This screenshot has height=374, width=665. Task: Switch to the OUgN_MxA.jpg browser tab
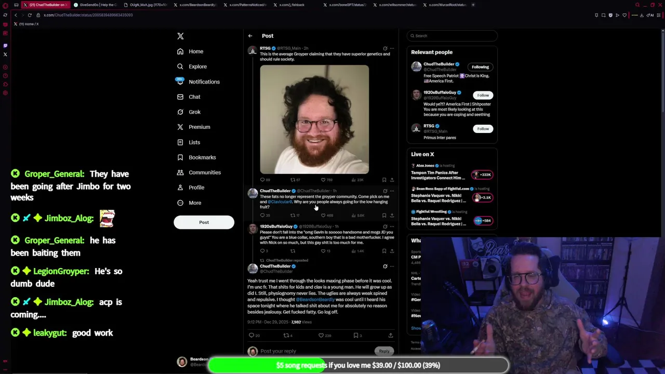pos(145,5)
